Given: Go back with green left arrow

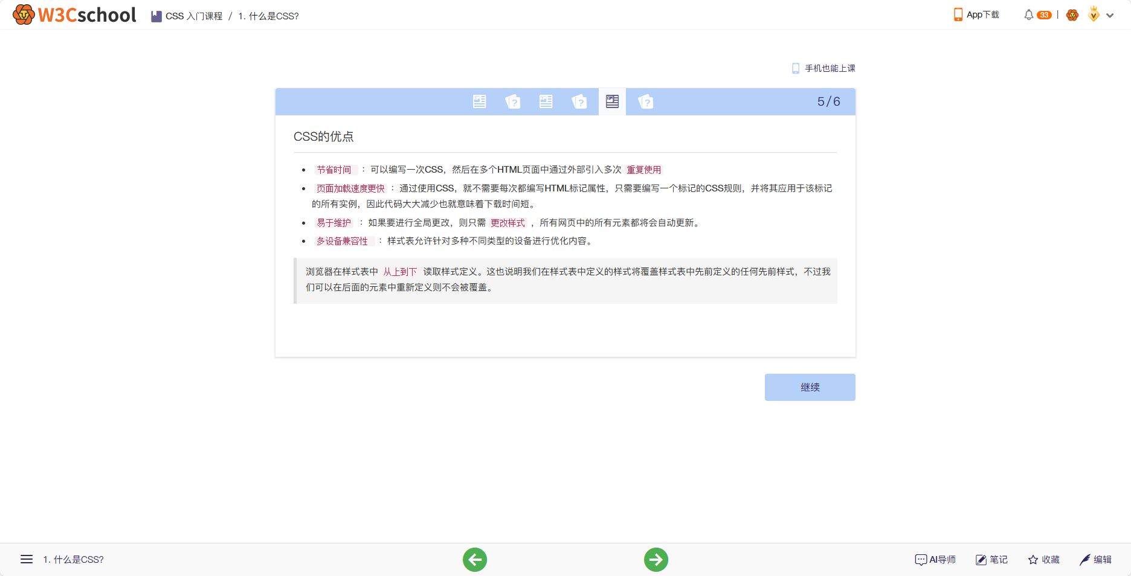Looking at the screenshot, I should click(475, 560).
